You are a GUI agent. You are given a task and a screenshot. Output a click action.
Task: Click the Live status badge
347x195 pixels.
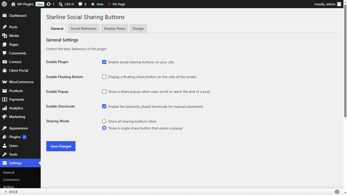pos(40,4)
